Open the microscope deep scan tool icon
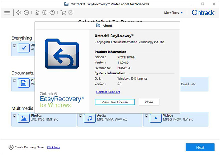220x155 pixels. click(37, 12)
